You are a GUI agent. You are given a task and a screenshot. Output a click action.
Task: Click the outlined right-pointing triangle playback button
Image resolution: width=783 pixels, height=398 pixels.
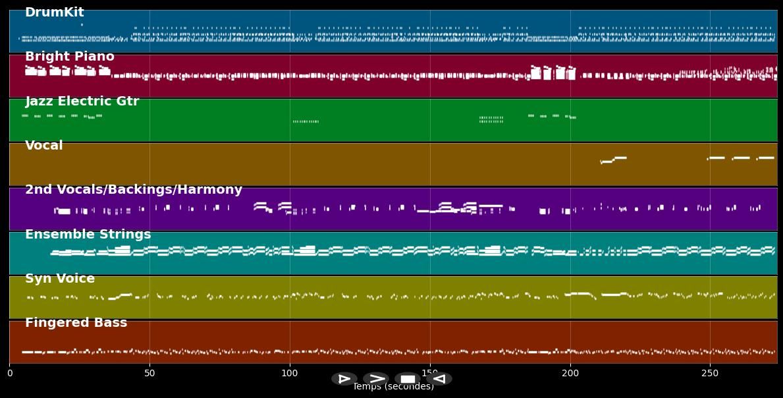pos(344,379)
